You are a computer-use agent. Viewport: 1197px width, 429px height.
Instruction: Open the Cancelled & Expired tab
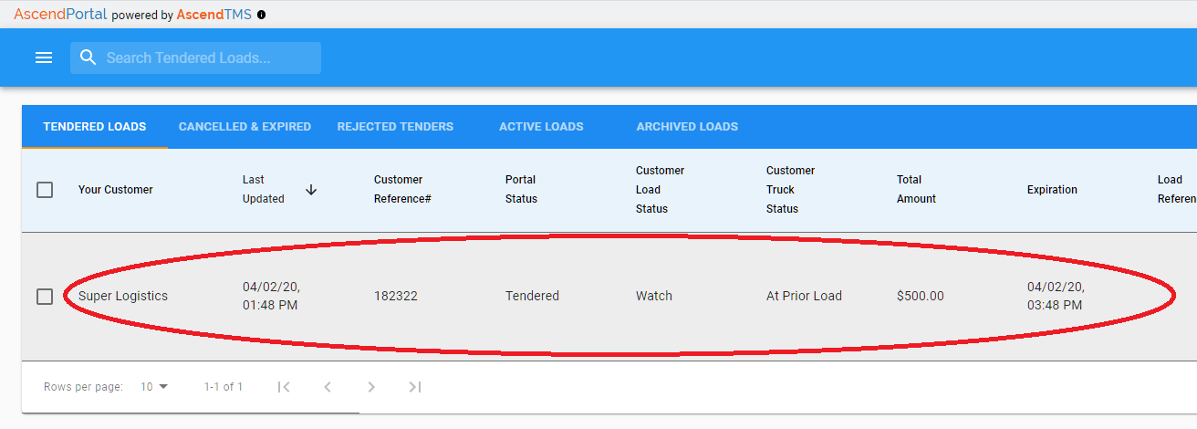coord(245,127)
